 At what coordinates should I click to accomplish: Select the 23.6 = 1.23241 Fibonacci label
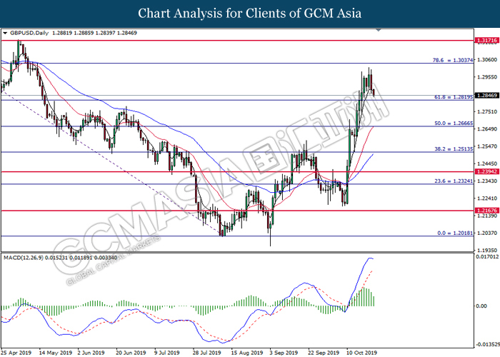point(454,181)
